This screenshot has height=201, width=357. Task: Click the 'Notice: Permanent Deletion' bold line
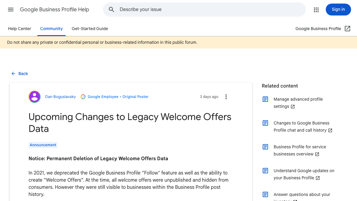coord(98,158)
